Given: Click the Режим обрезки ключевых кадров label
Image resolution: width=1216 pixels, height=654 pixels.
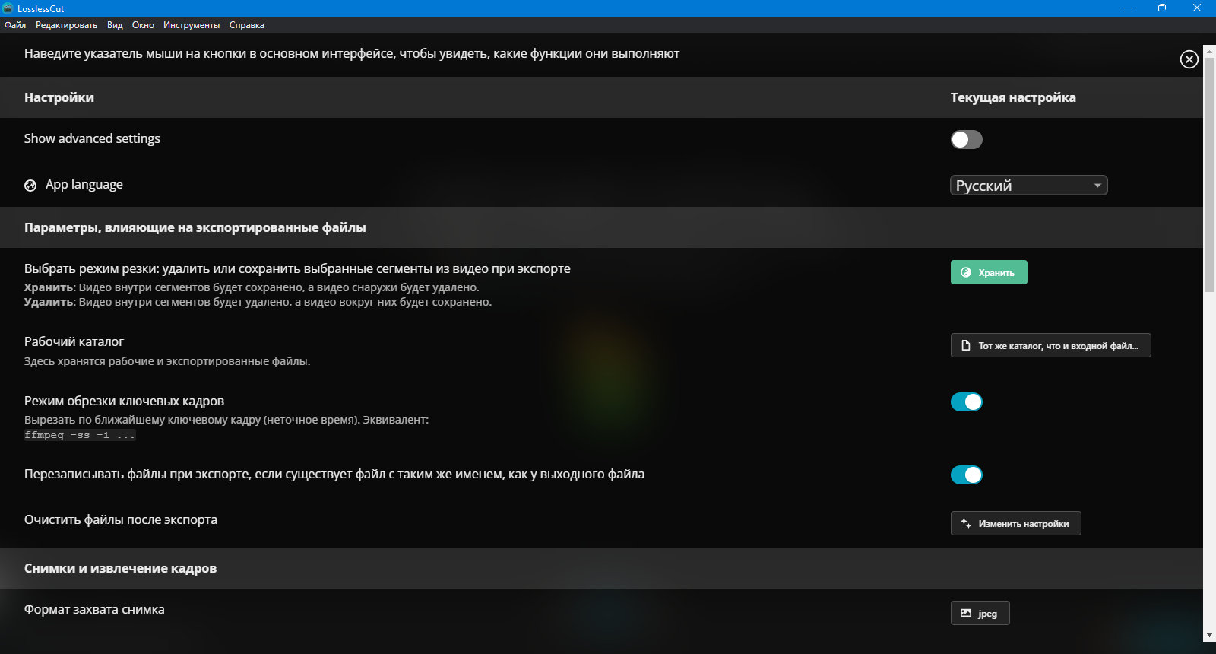Looking at the screenshot, I should coord(124,401).
